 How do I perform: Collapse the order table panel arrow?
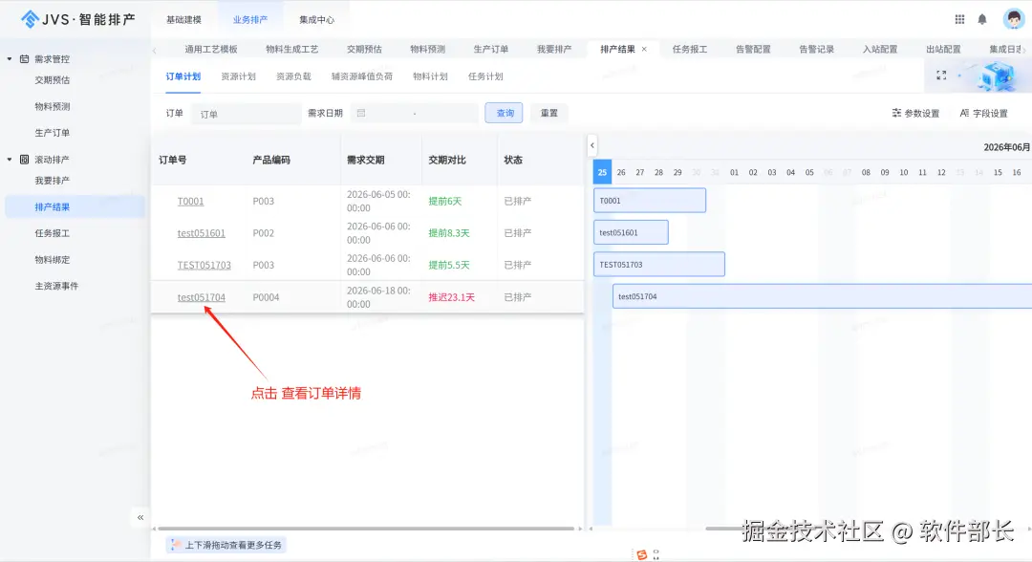coord(592,145)
